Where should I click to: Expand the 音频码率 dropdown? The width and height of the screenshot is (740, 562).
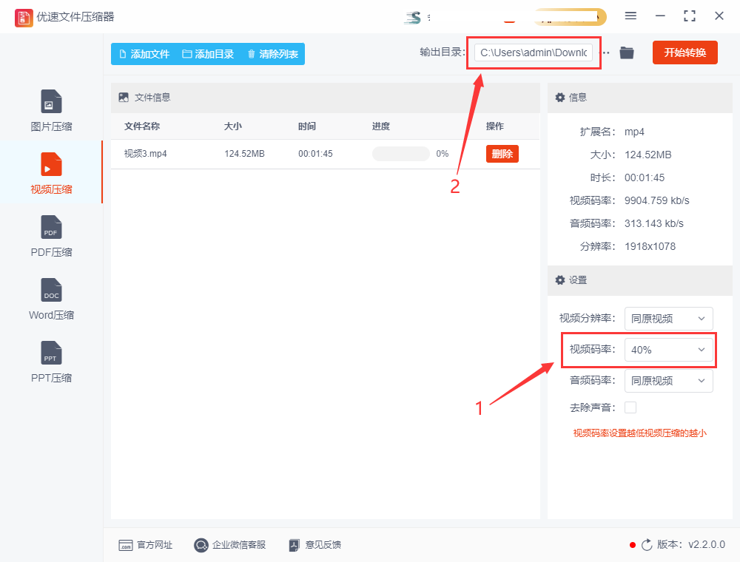[x=668, y=381]
